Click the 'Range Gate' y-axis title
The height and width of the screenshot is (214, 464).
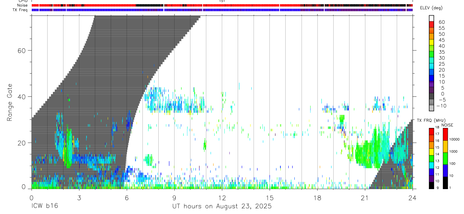tap(10, 102)
